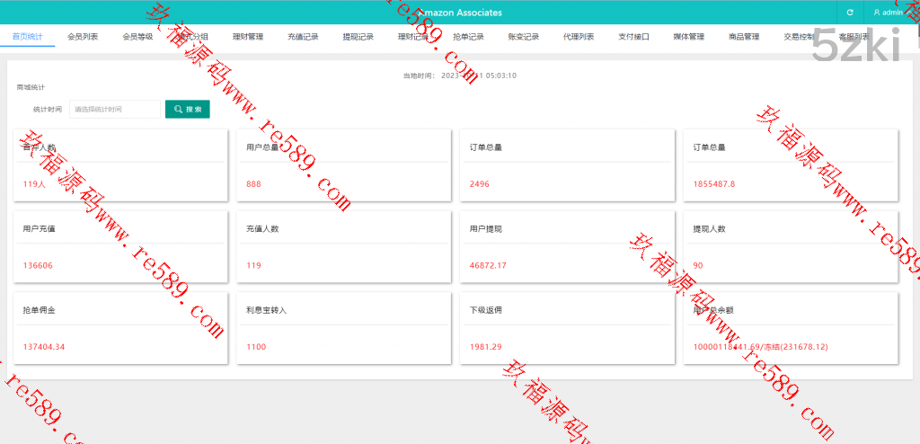Select the 理财管理 tab
Image resolution: width=920 pixels, height=444 pixels.
tap(248, 37)
